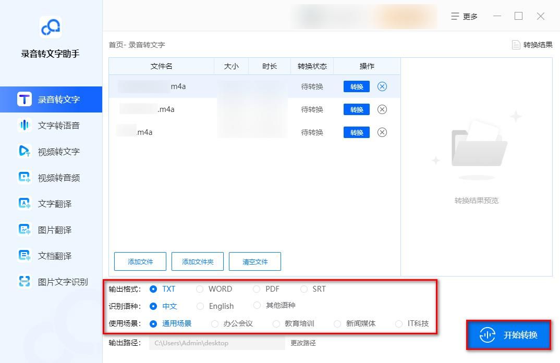The height and width of the screenshot is (363, 560).
Task: Open 录音转文字 sidebar item
Action: point(51,99)
